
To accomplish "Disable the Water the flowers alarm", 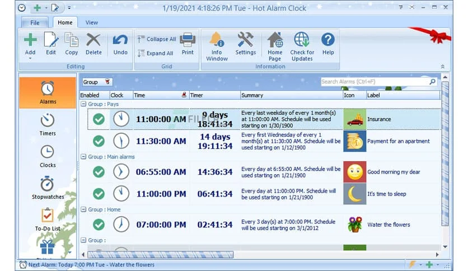I will coord(99,225).
